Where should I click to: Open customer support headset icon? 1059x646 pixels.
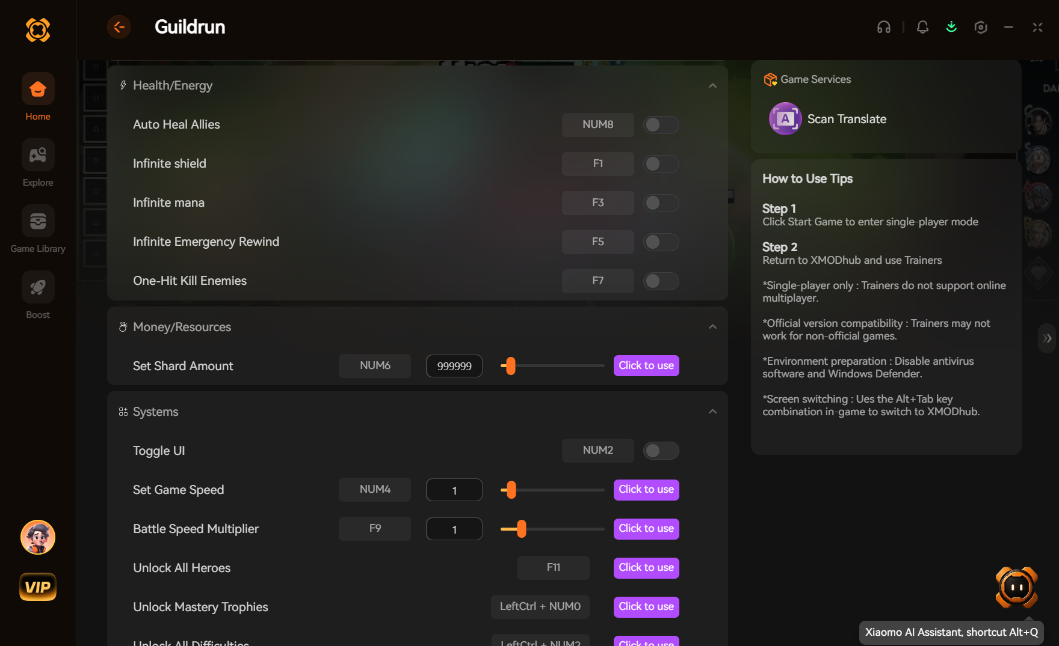883,27
